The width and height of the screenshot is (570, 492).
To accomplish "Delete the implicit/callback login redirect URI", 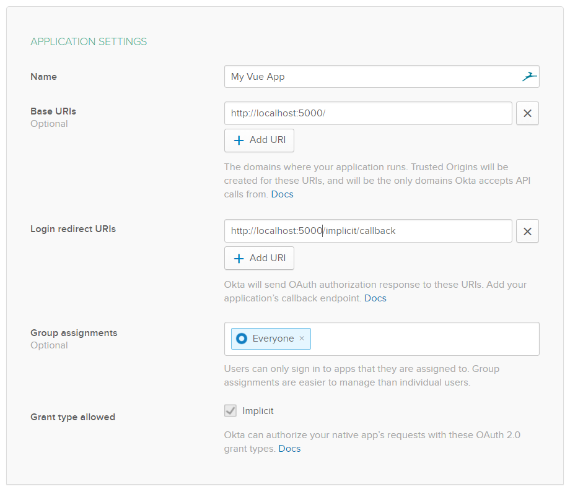I will 527,231.
